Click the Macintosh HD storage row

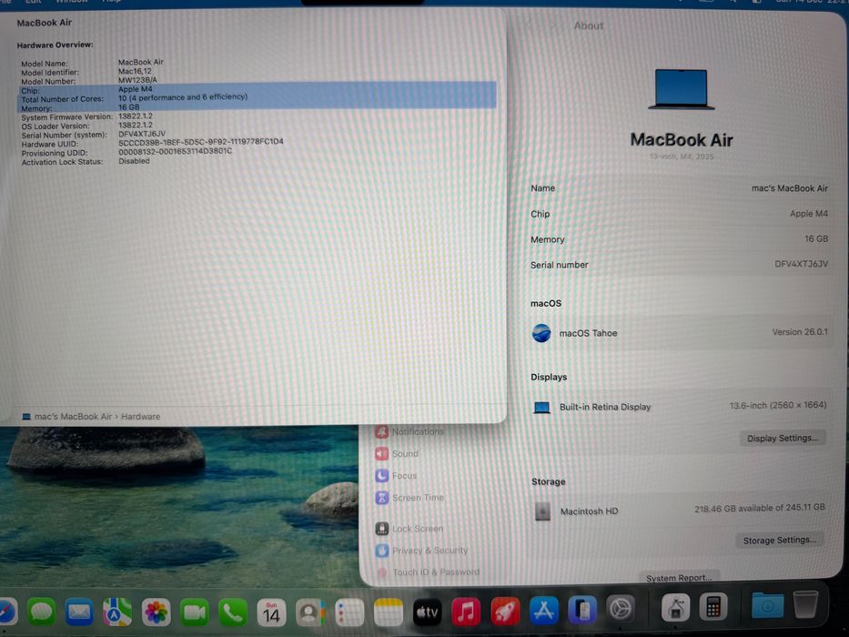coord(680,510)
